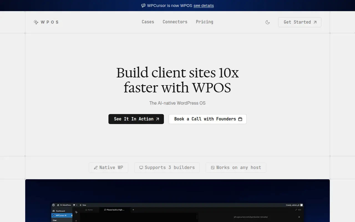The height and width of the screenshot is (222, 355).
Task: Open the Pricing menu item
Action: (x=204, y=22)
